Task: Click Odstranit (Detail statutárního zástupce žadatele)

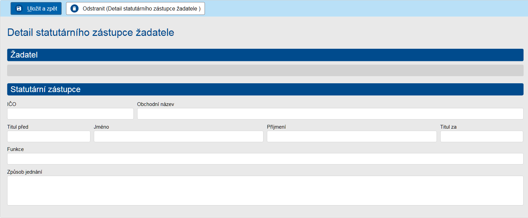Action: (x=135, y=8)
